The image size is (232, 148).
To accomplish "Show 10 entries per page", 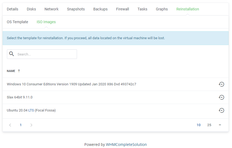I will pyautogui.click(x=199, y=125).
